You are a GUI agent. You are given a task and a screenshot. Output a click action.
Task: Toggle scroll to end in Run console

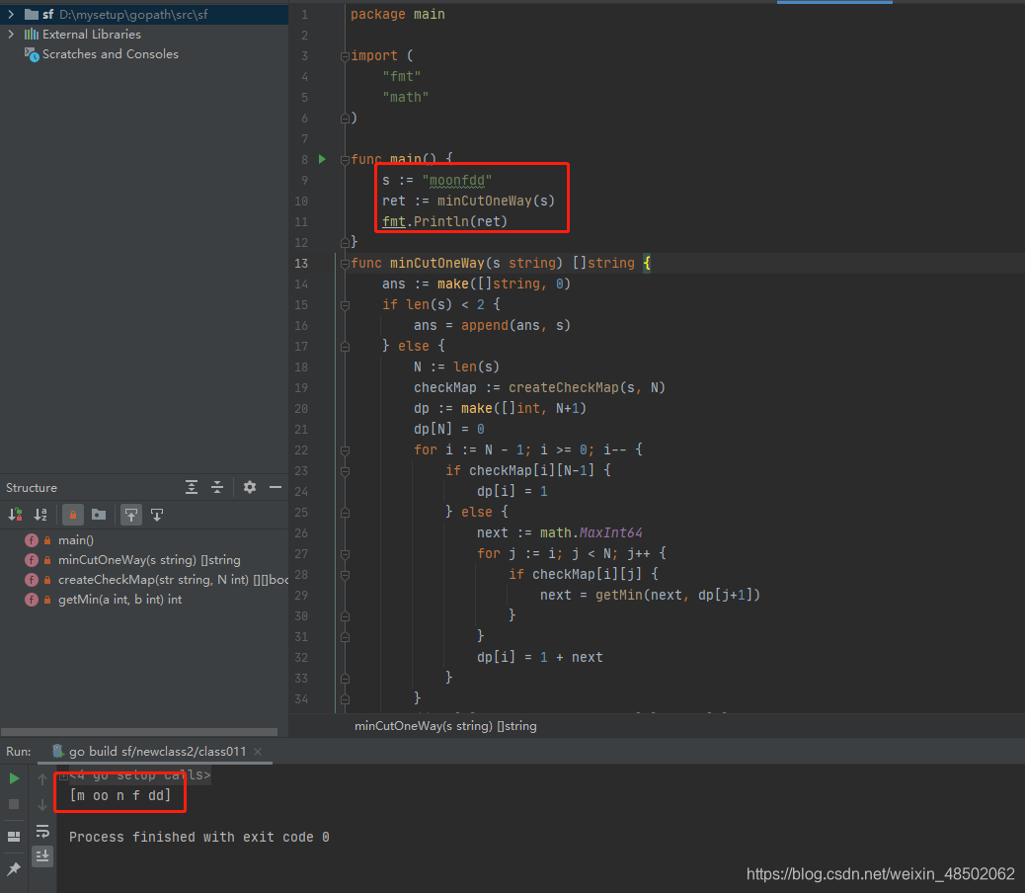[42, 855]
